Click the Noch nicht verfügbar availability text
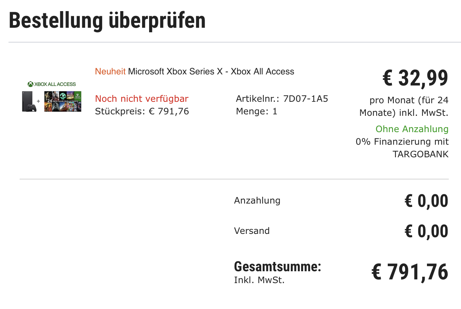Viewport: 461px width, 309px height. pyautogui.click(x=142, y=99)
